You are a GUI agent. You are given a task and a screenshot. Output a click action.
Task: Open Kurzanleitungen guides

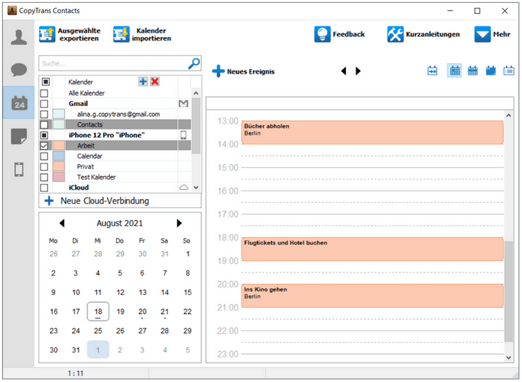(423, 34)
